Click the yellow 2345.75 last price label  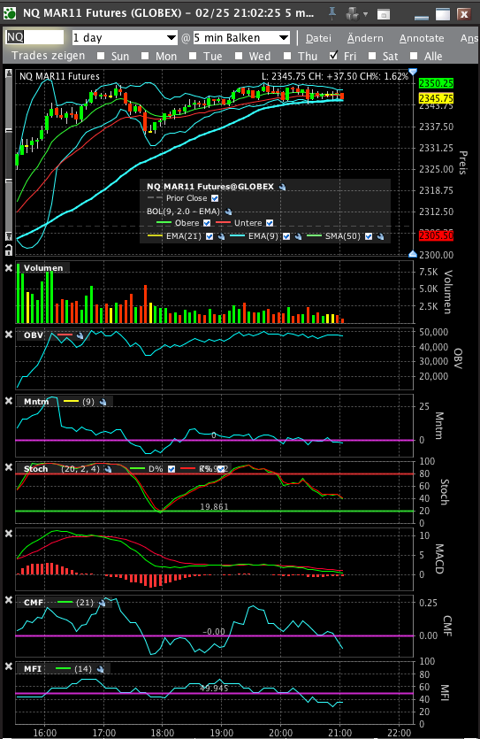pyautogui.click(x=436, y=98)
